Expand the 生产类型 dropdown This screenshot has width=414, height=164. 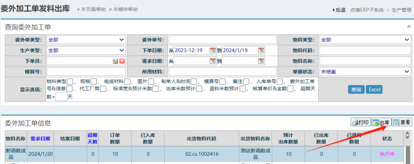pos(86,51)
